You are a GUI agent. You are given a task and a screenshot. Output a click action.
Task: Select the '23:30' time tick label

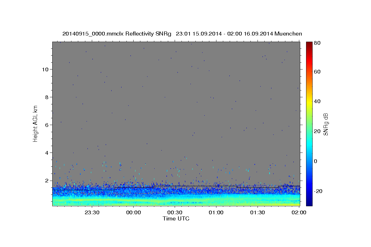tap(92, 213)
